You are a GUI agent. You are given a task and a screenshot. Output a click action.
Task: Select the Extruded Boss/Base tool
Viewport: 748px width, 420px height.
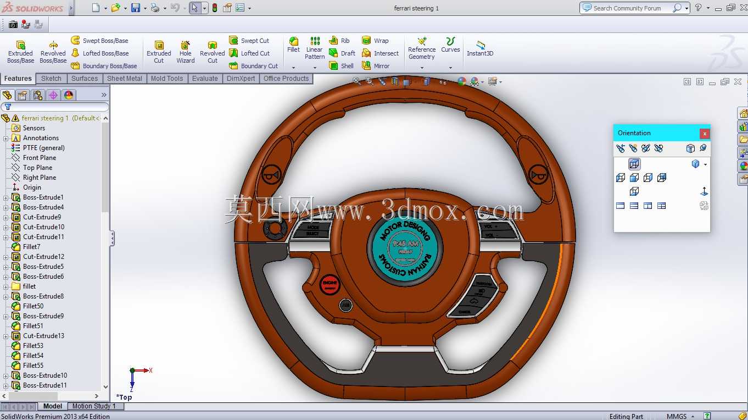click(x=20, y=52)
